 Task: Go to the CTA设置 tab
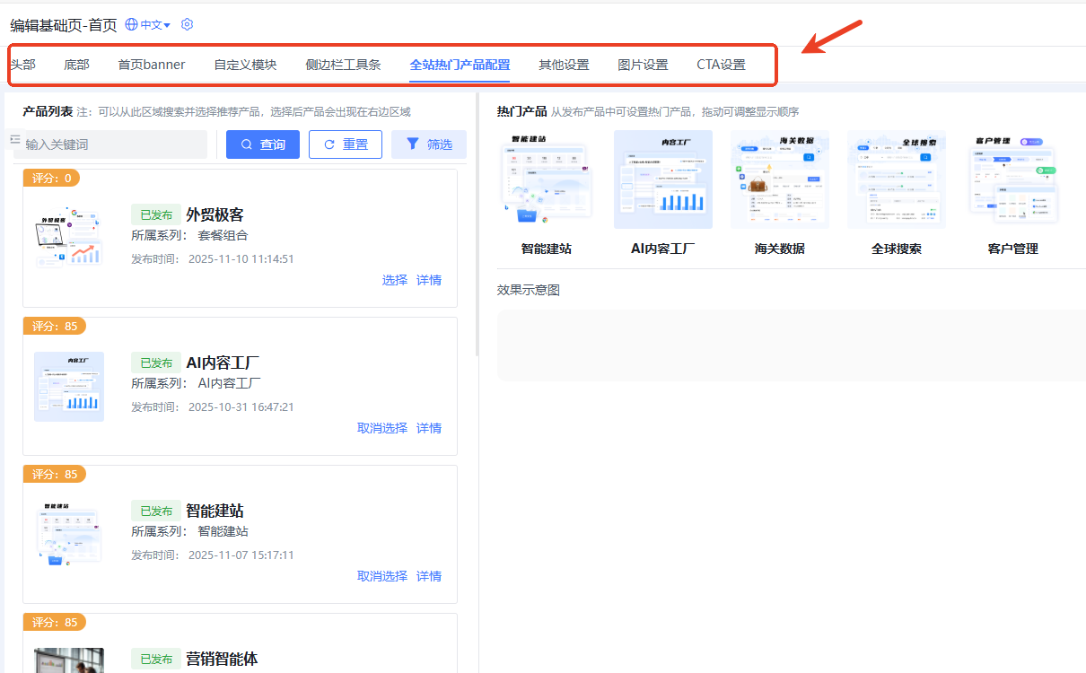pyautogui.click(x=721, y=65)
